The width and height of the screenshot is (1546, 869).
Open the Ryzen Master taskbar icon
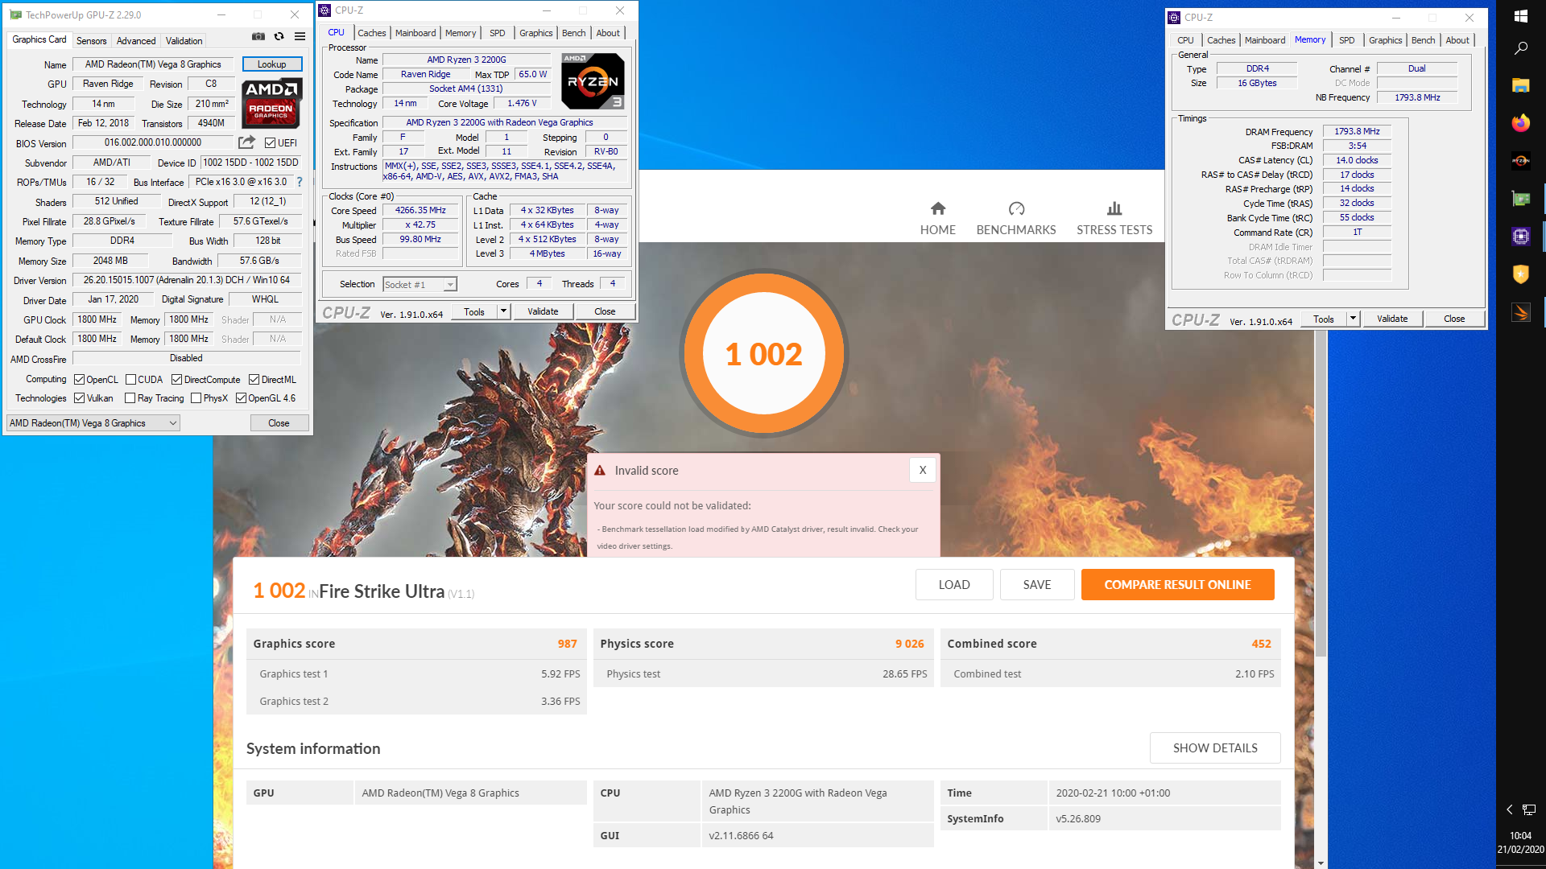point(1521,161)
